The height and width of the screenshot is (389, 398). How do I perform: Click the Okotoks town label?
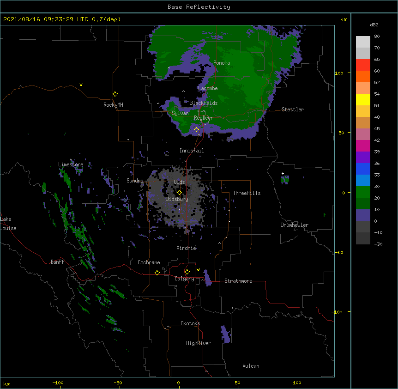[x=190, y=323]
